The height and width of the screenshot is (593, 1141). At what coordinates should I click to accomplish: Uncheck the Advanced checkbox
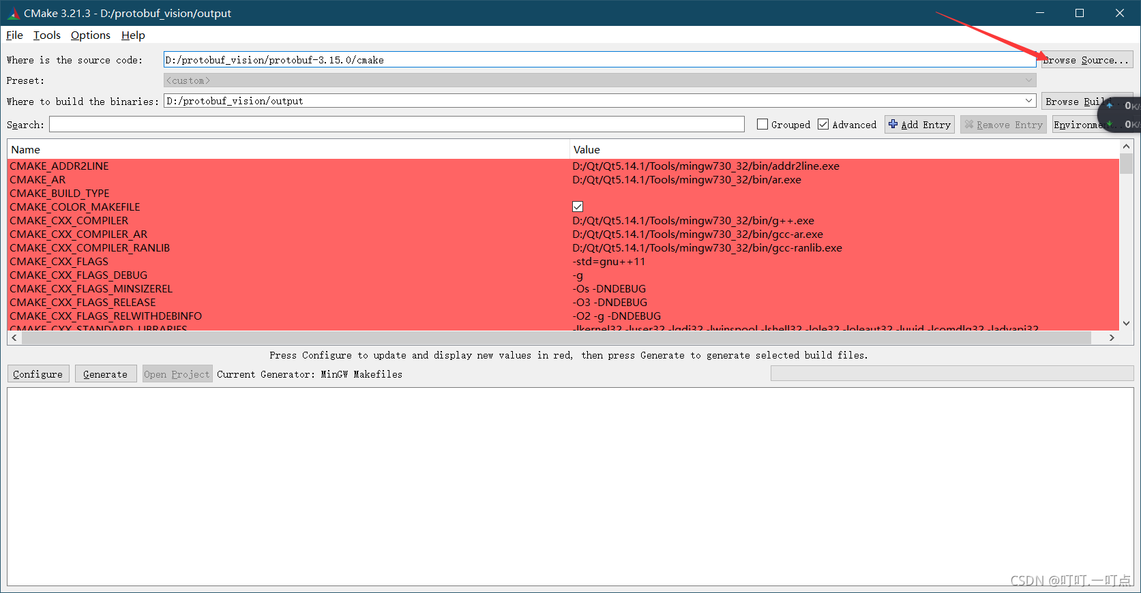click(x=823, y=124)
